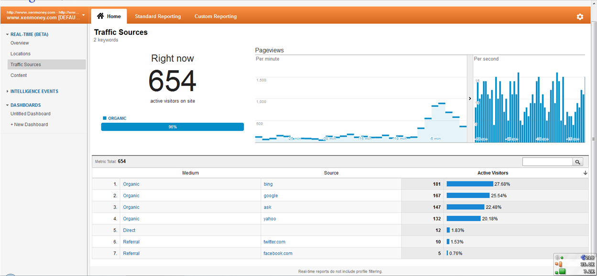Image resolution: width=597 pixels, height=276 pixels.
Task: Collapse the Real-Time (Beta) section
Action: (8, 34)
